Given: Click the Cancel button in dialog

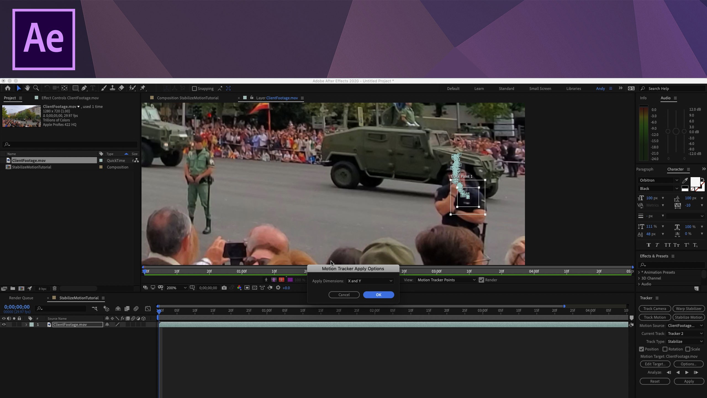Looking at the screenshot, I should (344, 295).
